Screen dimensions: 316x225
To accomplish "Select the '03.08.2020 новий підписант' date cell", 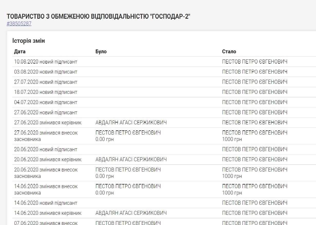I will (46, 72).
